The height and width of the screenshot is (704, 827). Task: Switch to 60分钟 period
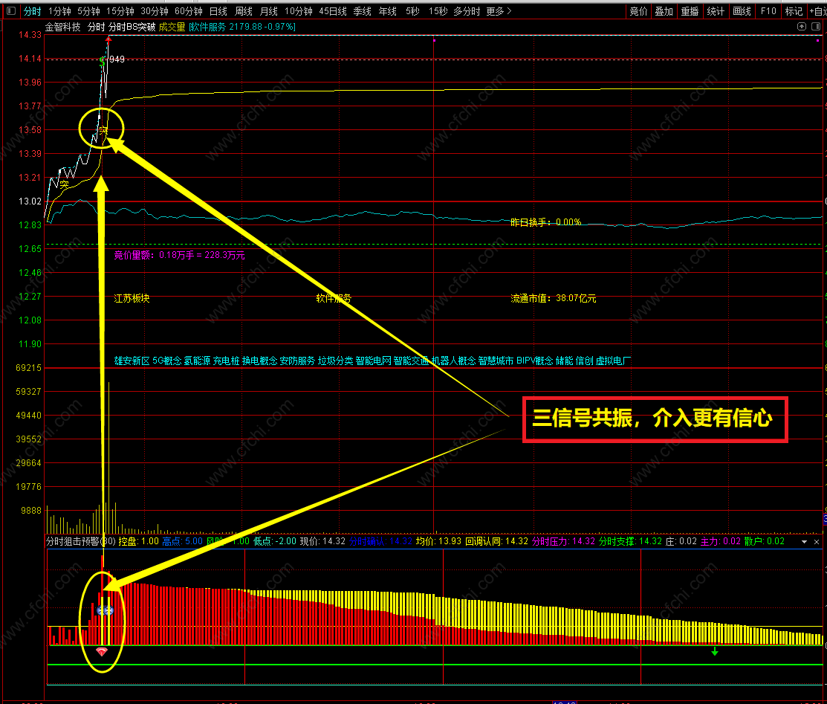click(188, 11)
